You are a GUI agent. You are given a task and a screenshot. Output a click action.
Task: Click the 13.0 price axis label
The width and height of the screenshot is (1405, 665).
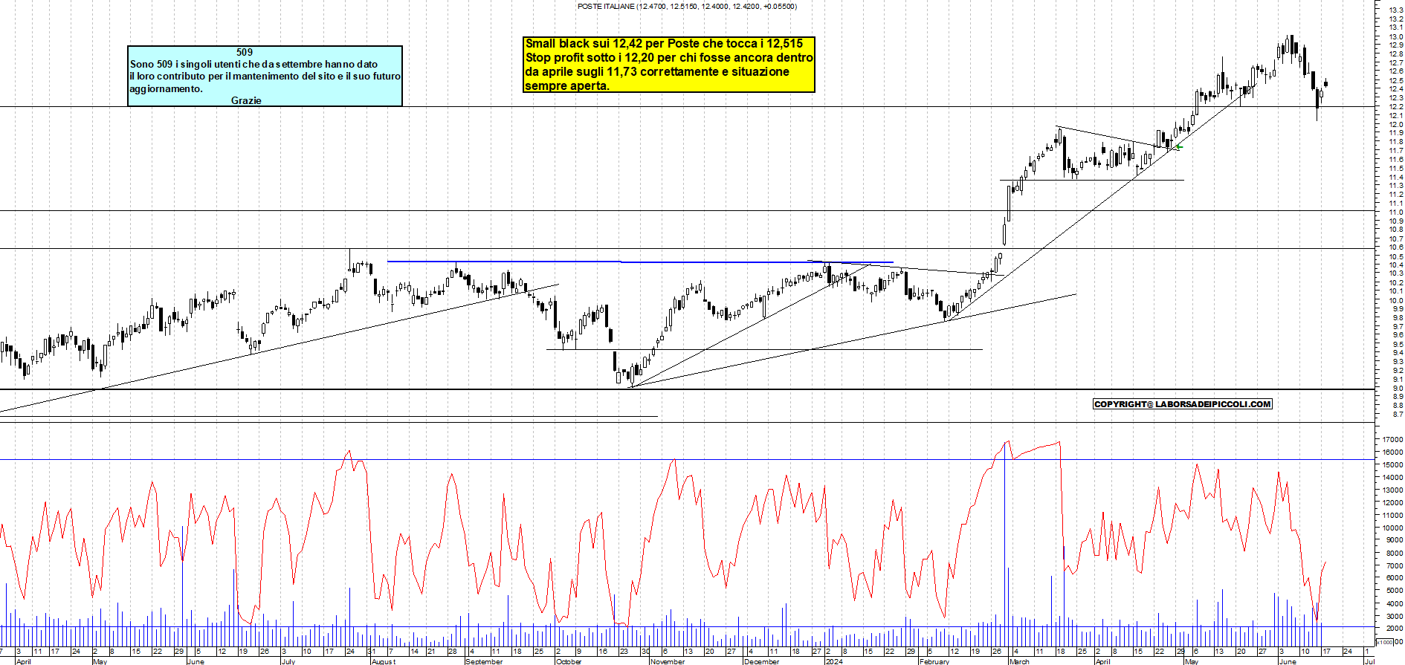click(x=1395, y=36)
